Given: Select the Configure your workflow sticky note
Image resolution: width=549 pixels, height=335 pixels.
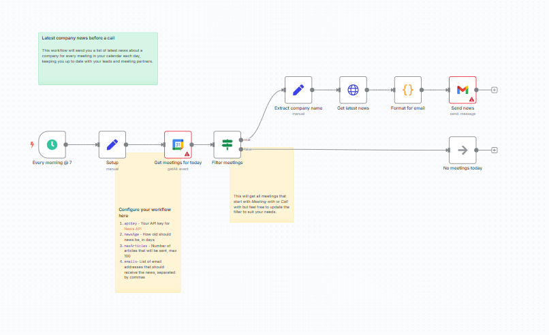Looking at the screenshot, I should 148,272.
